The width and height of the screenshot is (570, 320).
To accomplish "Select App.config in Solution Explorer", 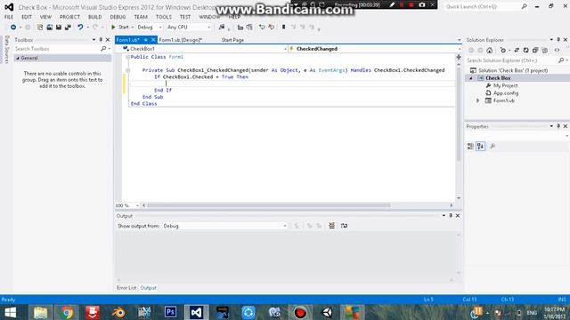I will (x=506, y=93).
